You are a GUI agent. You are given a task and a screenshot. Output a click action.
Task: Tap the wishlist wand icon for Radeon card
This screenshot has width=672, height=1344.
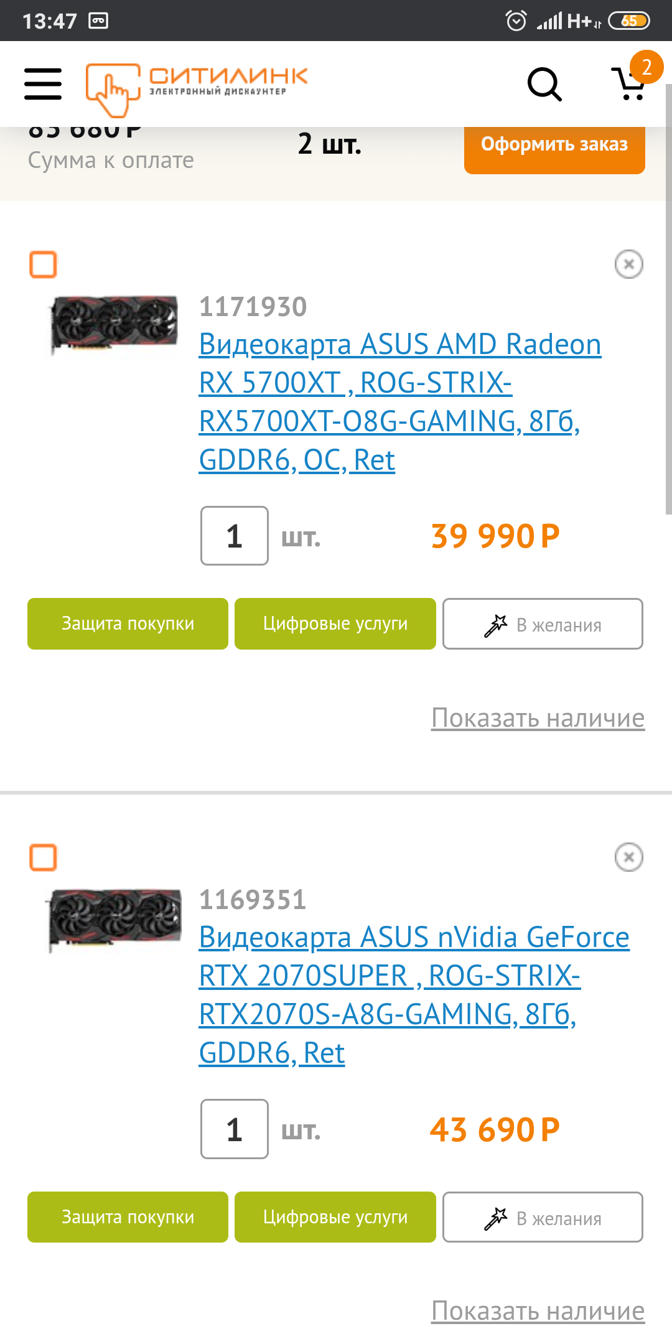[496, 625]
